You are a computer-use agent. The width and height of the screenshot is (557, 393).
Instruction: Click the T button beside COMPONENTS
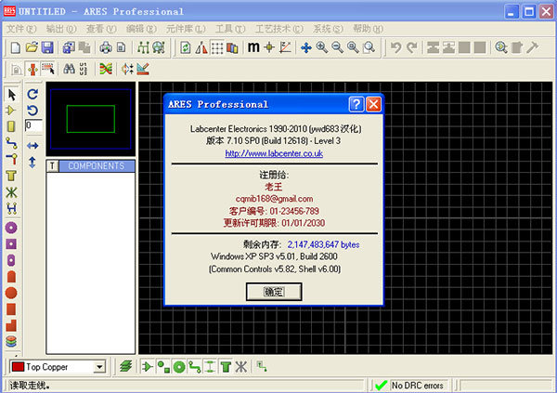coord(53,166)
